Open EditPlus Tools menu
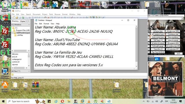This screenshot has height=104, width=185. click(51, 14)
